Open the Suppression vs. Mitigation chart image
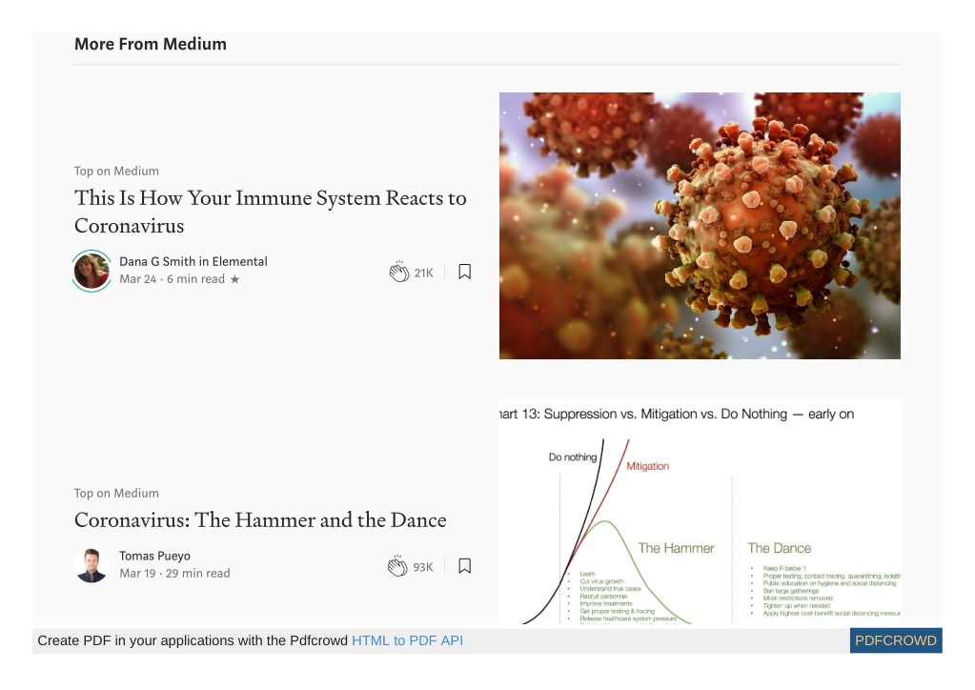975x690 pixels. [x=700, y=512]
